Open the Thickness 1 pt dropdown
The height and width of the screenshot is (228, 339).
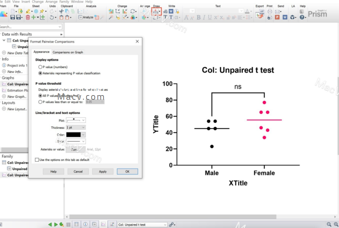click(76, 128)
